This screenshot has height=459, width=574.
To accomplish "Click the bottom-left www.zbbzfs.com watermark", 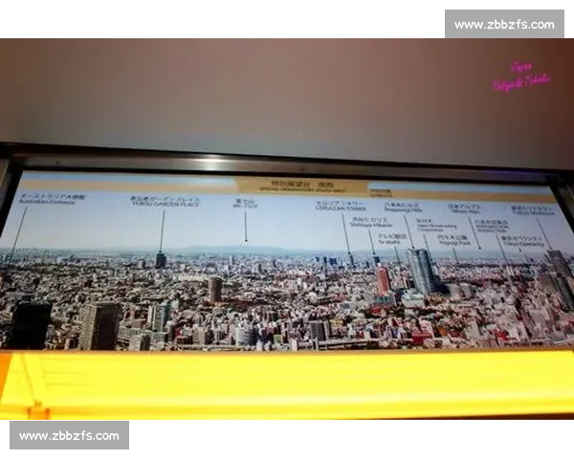I will pyautogui.click(x=69, y=435).
